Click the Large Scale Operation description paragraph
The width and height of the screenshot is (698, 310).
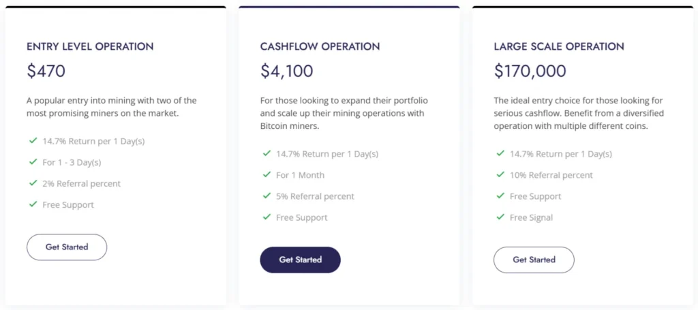[x=579, y=113]
